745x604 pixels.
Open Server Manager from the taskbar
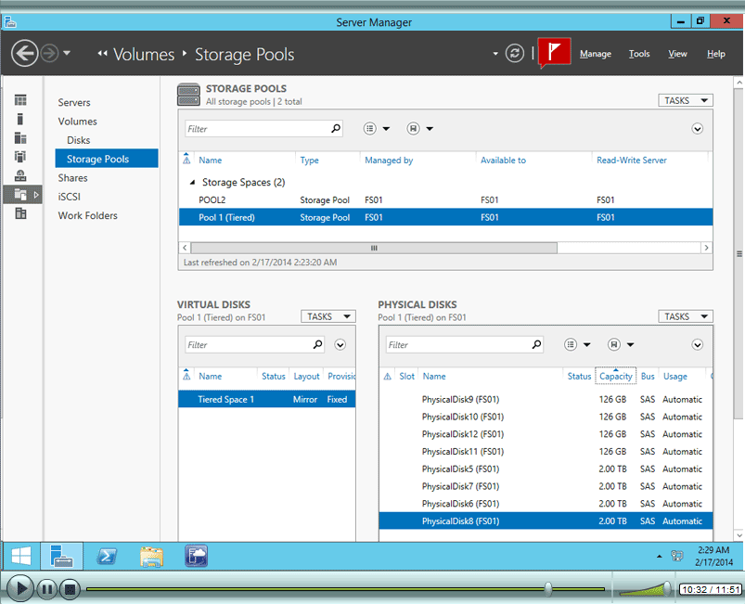(62, 556)
